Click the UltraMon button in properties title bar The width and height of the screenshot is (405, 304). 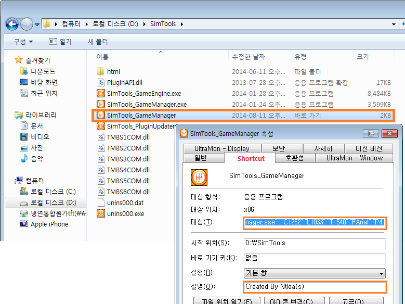(x=371, y=133)
